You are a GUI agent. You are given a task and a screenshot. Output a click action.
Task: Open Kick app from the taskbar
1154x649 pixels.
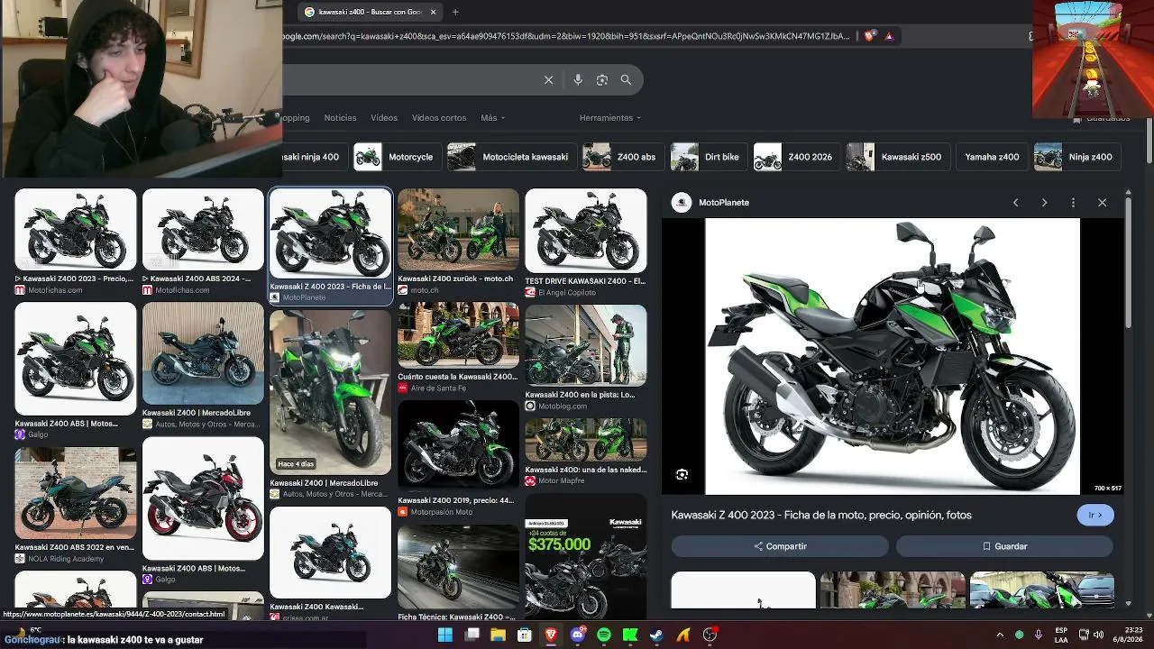click(x=630, y=635)
